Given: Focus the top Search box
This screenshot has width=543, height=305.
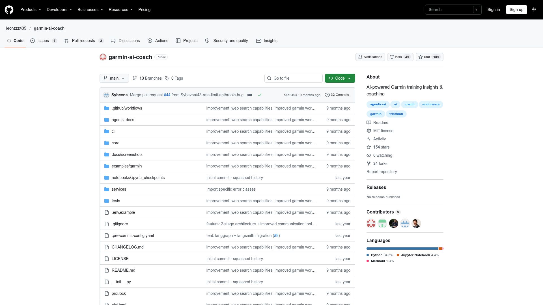Looking at the screenshot, I should point(453,10).
